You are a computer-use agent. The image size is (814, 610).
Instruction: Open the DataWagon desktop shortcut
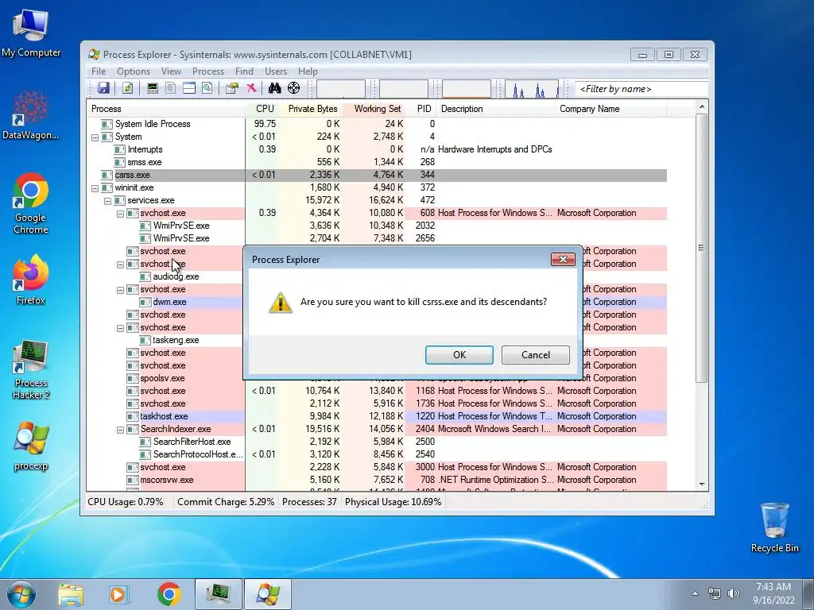(x=31, y=116)
